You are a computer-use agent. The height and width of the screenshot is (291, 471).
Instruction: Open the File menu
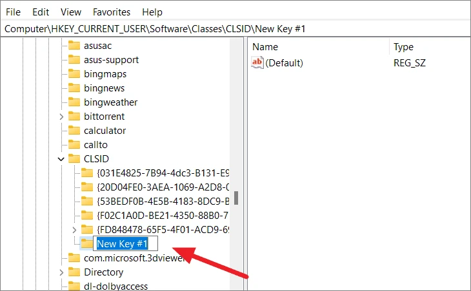coord(14,12)
